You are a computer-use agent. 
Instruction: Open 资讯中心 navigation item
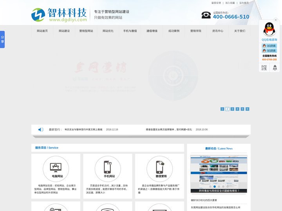click(218, 31)
